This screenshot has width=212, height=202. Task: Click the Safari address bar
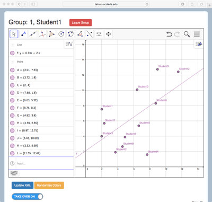click(x=106, y=4)
